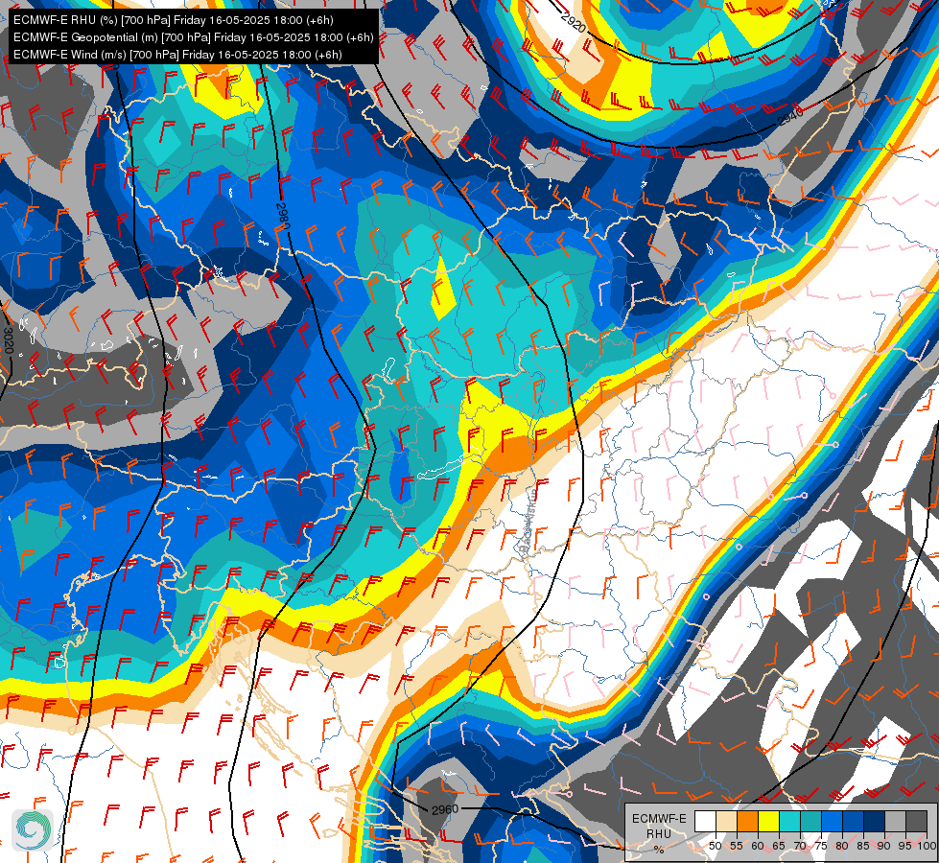Click the legend tick value '50'

point(715,847)
